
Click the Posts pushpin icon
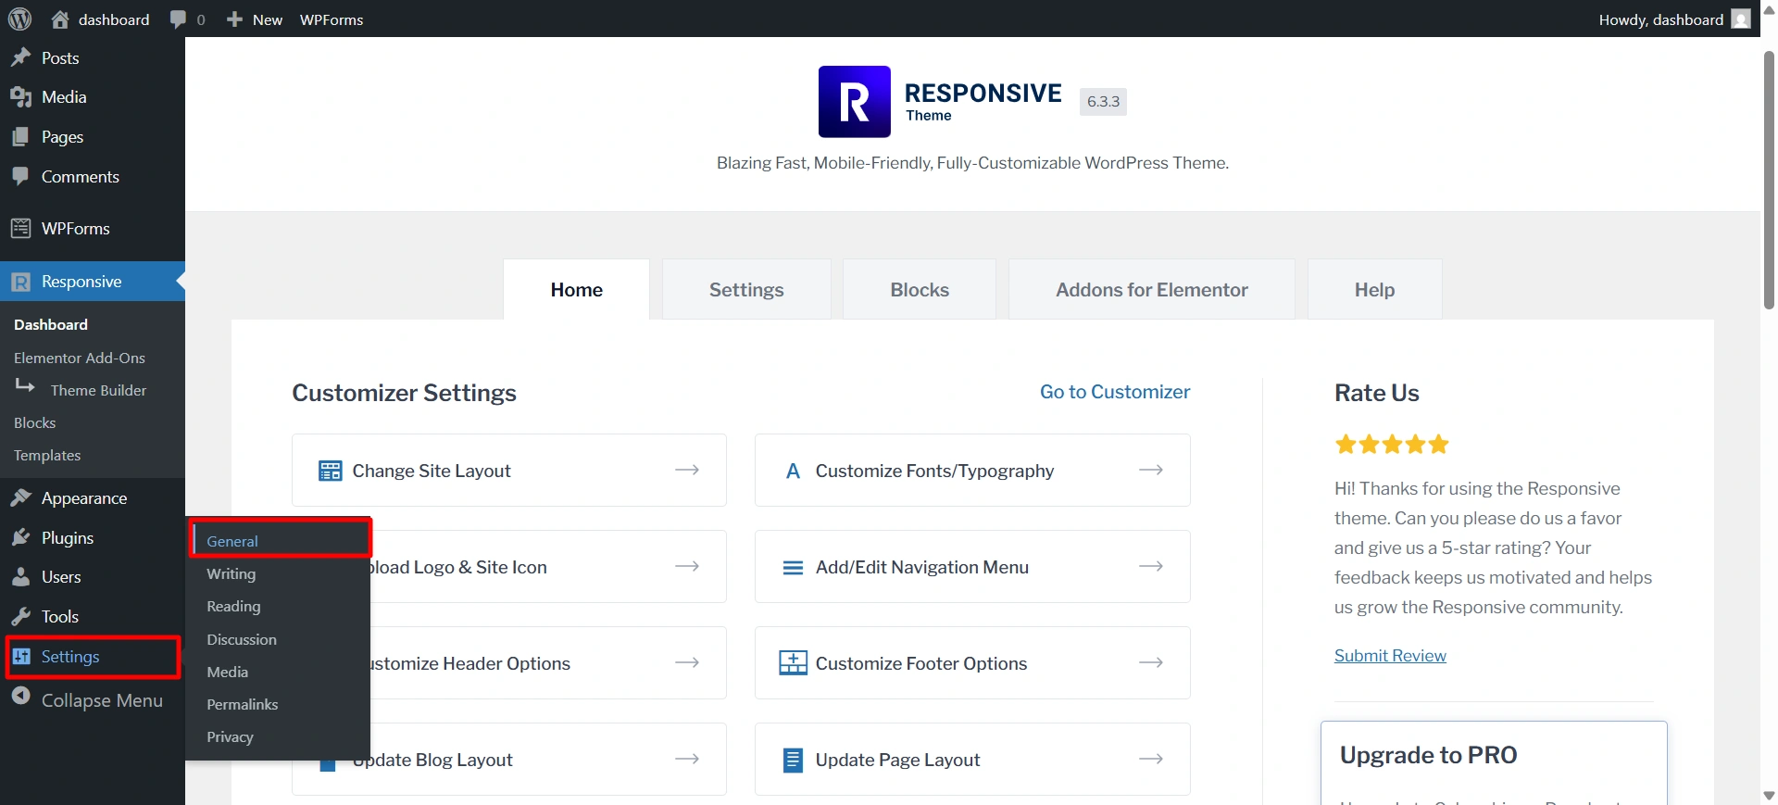(x=21, y=57)
